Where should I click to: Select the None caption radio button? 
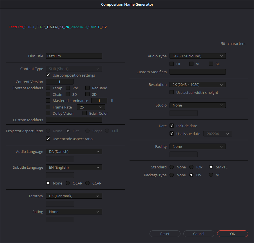pos(48,183)
